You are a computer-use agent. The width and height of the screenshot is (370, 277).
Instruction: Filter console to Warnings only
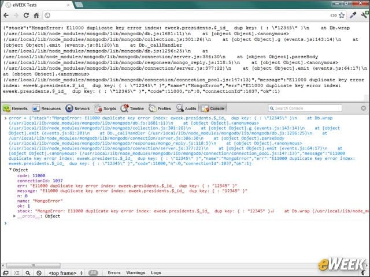coord(136,273)
